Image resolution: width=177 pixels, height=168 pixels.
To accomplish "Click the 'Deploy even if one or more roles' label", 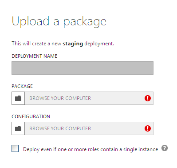I will 90,149.
